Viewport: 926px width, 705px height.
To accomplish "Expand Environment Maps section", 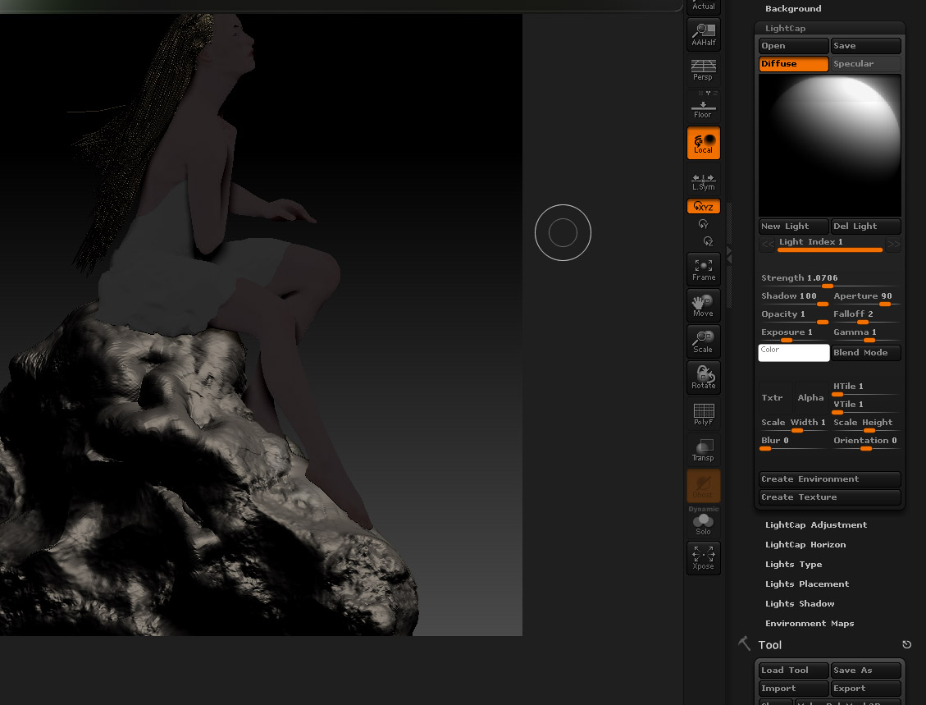I will point(810,624).
